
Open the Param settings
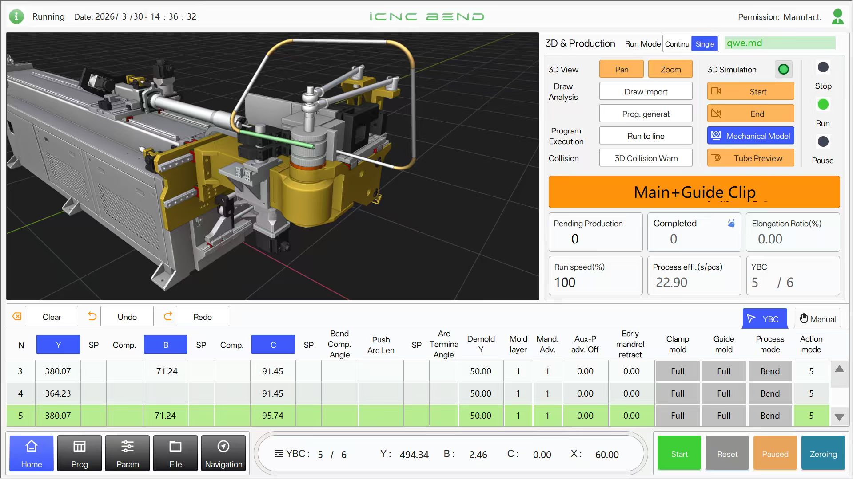click(x=128, y=453)
